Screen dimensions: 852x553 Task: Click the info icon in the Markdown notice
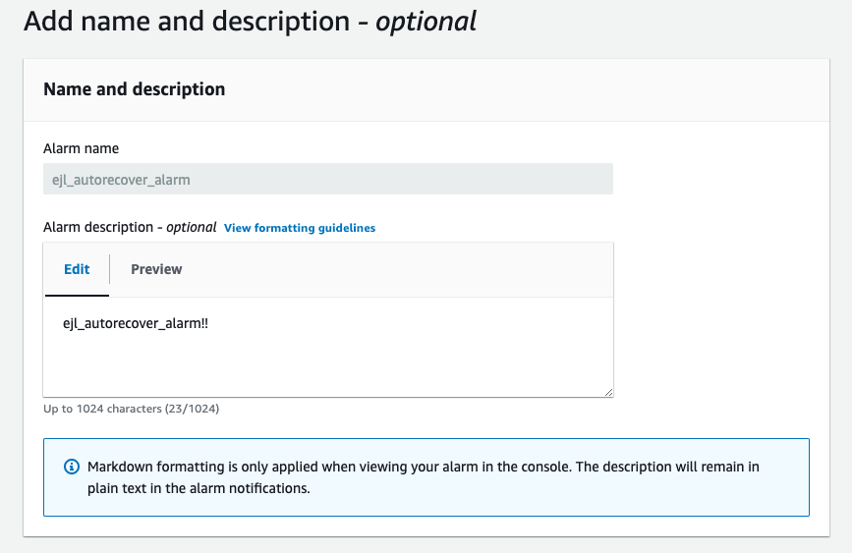tap(71, 467)
